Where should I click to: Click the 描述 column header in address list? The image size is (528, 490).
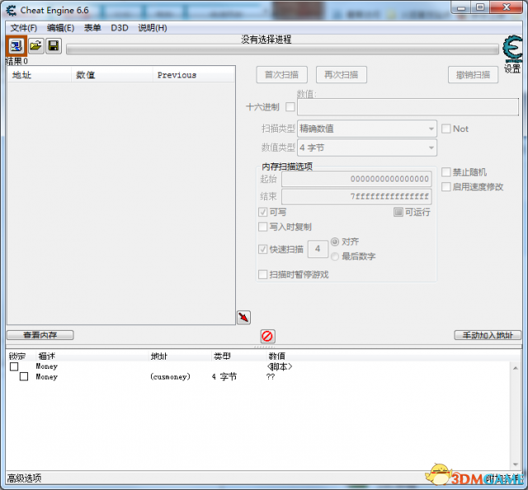(x=46, y=356)
